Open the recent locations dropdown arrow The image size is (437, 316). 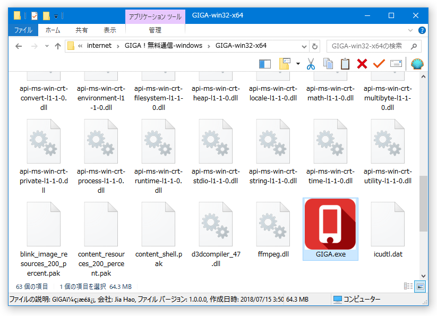point(47,46)
